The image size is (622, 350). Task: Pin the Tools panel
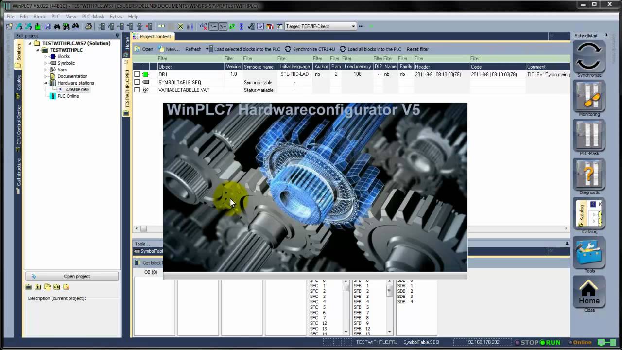pyautogui.click(x=567, y=244)
